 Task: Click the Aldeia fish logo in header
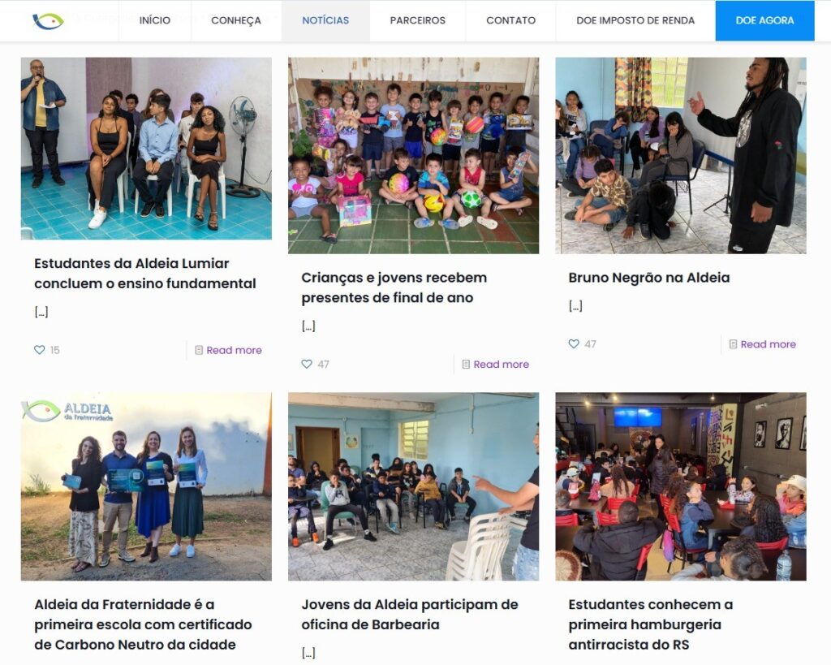tap(48, 20)
